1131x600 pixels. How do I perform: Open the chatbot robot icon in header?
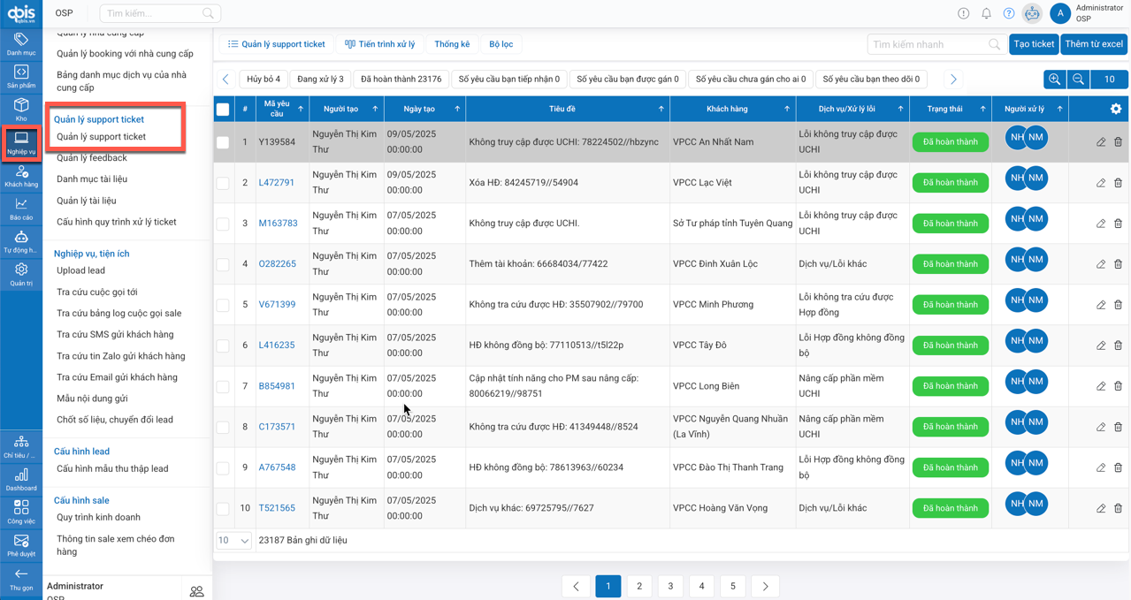pos(1032,13)
